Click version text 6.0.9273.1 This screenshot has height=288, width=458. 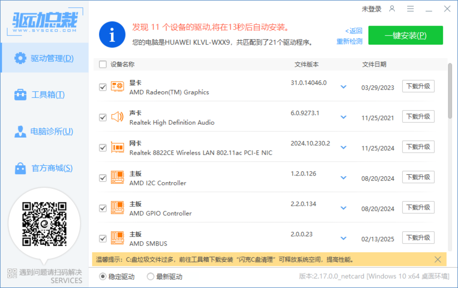point(305,113)
